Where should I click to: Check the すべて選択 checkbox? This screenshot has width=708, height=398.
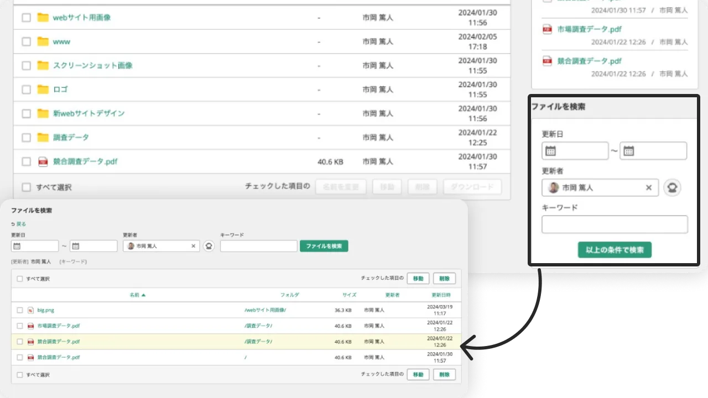coord(26,187)
